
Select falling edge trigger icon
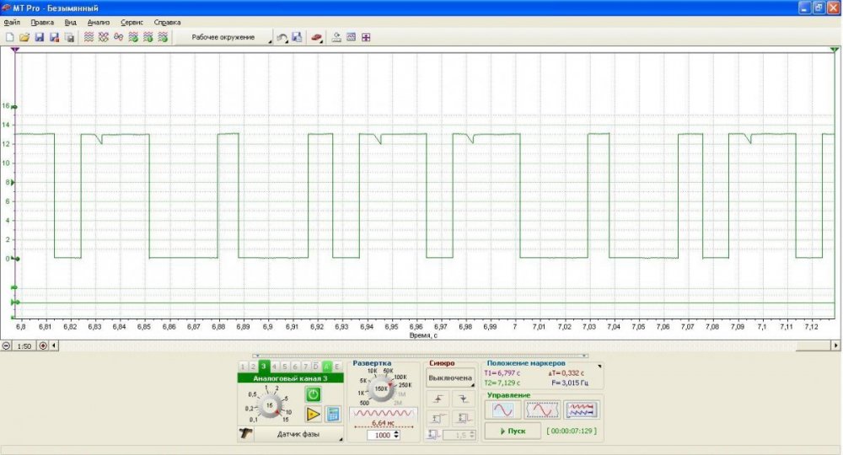(463, 399)
